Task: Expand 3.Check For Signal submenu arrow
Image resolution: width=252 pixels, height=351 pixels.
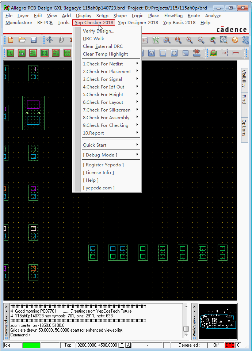Action: 137,79
